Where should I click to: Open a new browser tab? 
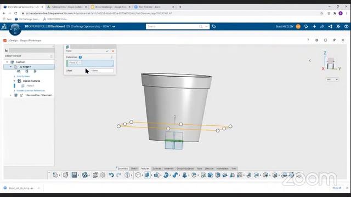(x=180, y=7)
